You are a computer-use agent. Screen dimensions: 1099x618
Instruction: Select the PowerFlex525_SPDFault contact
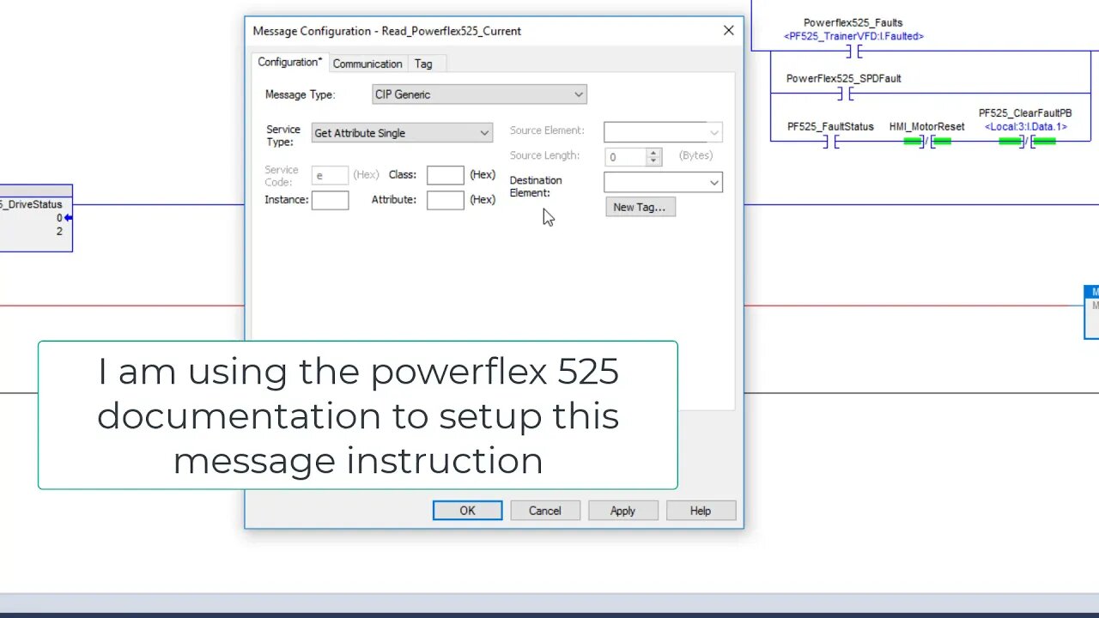(x=844, y=94)
